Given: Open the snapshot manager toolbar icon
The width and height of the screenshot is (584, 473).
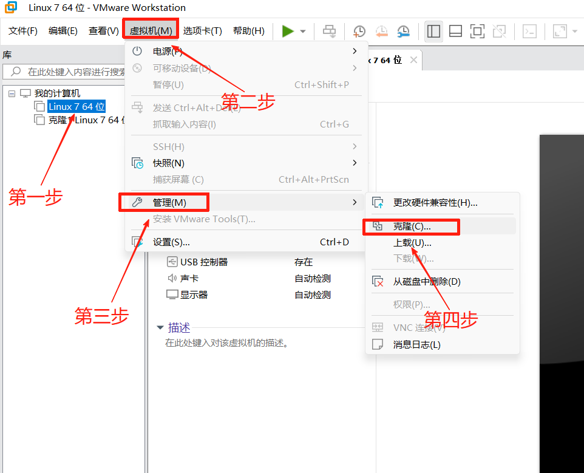Looking at the screenshot, I should tap(403, 32).
